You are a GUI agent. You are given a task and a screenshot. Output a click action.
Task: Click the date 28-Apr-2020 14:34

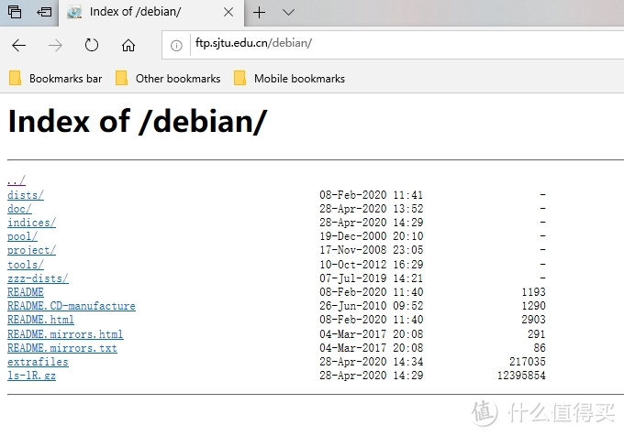(372, 362)
